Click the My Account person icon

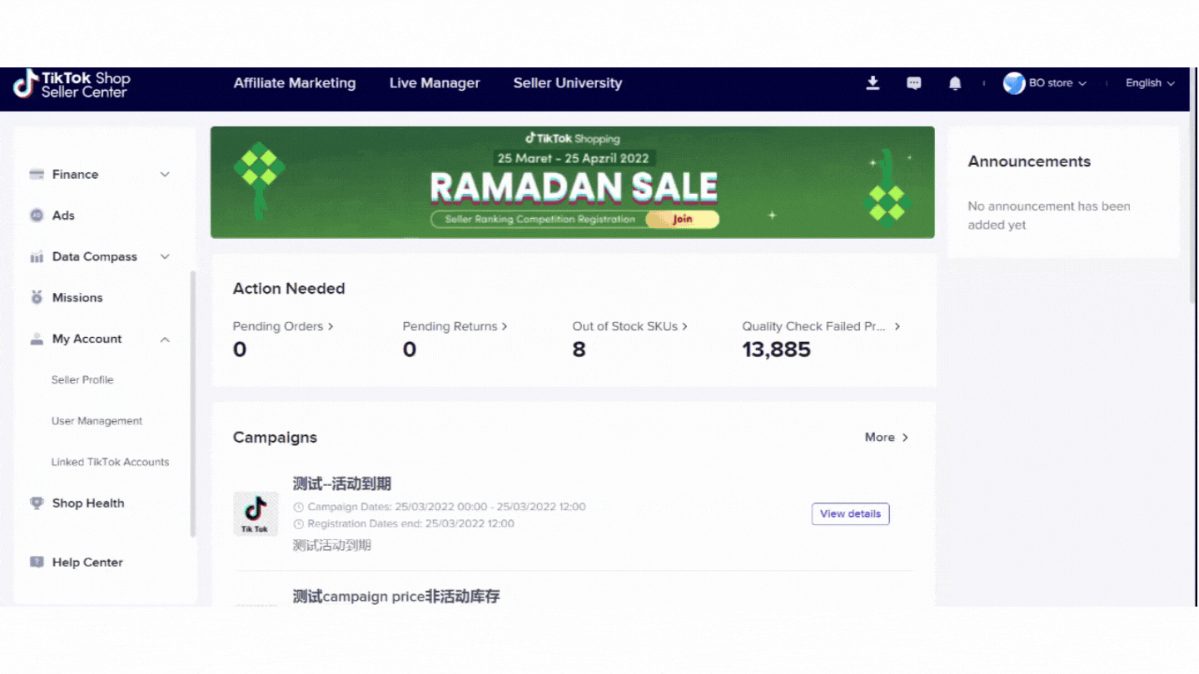point(37,339)
